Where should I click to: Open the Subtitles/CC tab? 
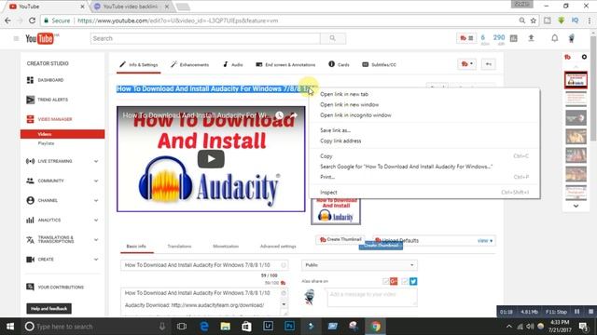point(379,64)
